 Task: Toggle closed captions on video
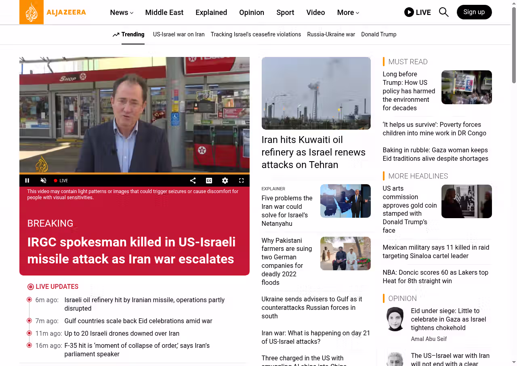tap(209, 181)
